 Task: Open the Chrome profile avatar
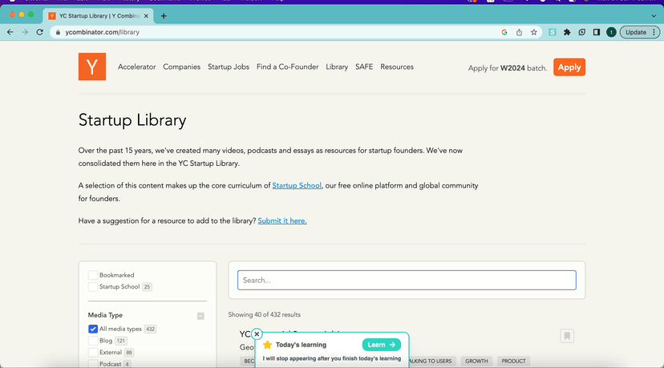click(610, 32)
